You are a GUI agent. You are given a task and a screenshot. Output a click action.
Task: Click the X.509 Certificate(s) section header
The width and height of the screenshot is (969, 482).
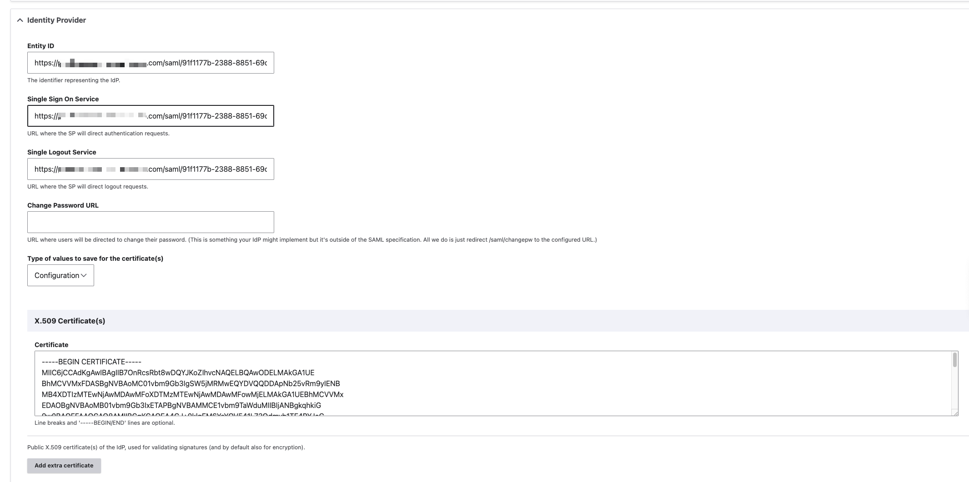click(70, 321)
